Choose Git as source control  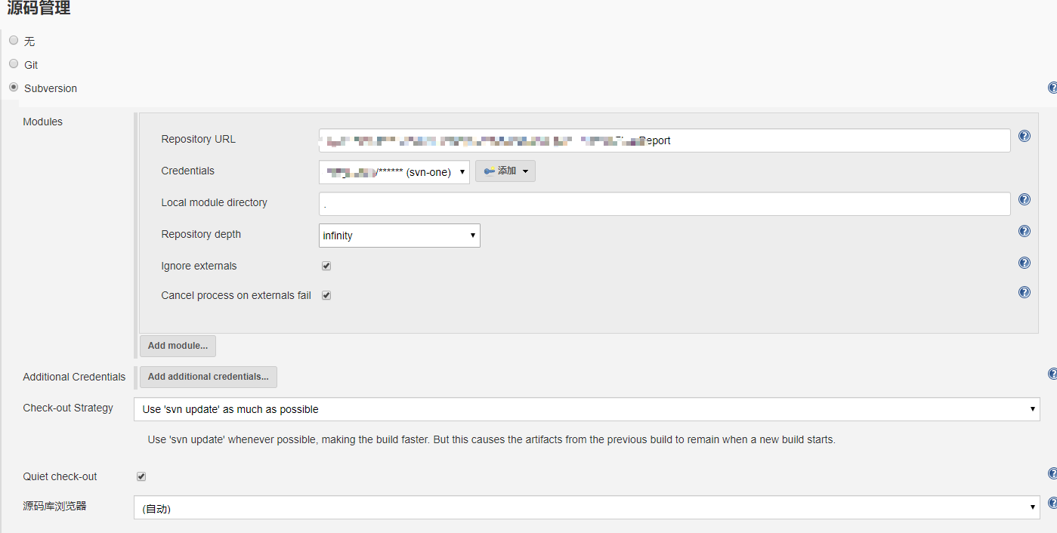(14, 64)
